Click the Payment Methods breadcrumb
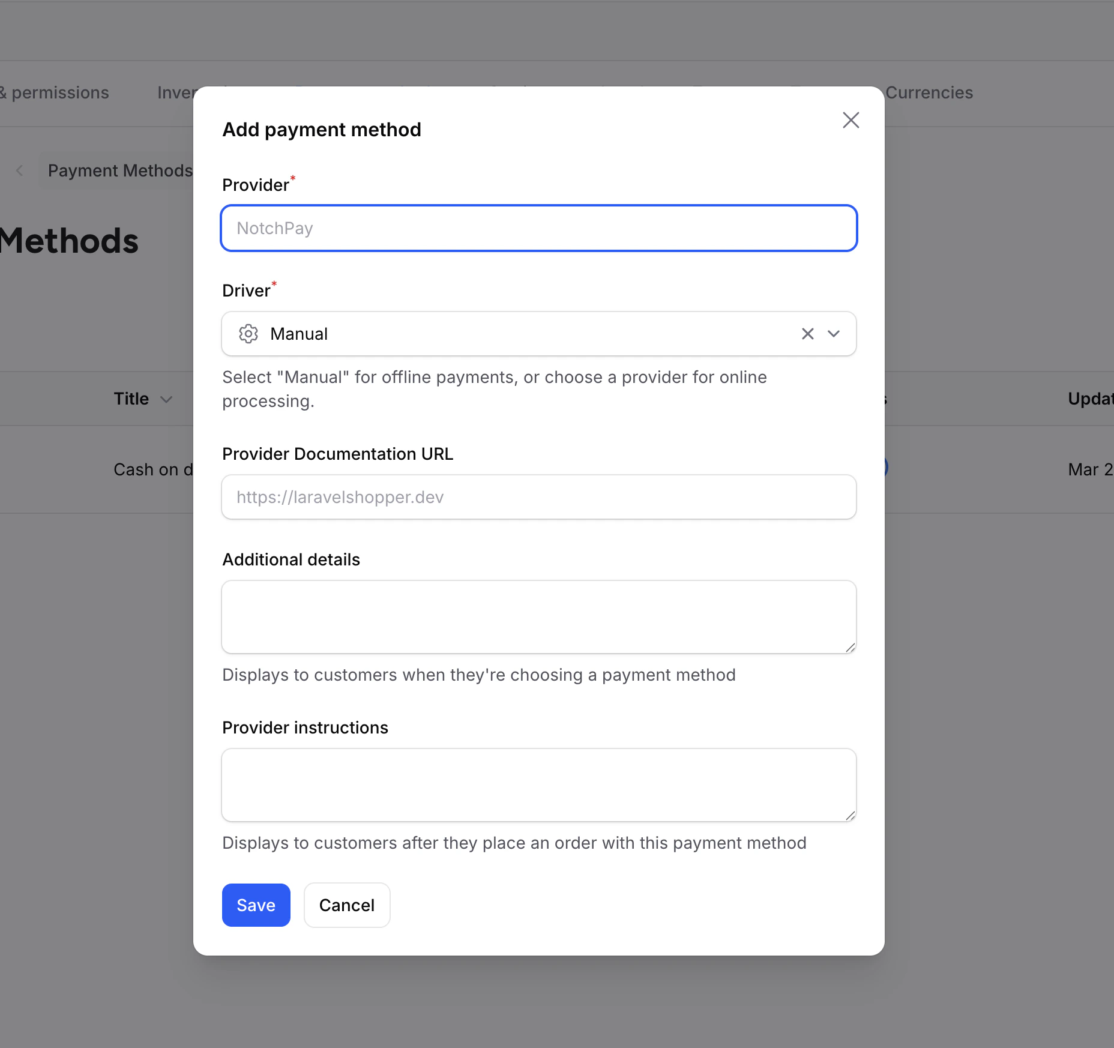The width and height of the screenshot is (1114, 1048). [119, 170]
